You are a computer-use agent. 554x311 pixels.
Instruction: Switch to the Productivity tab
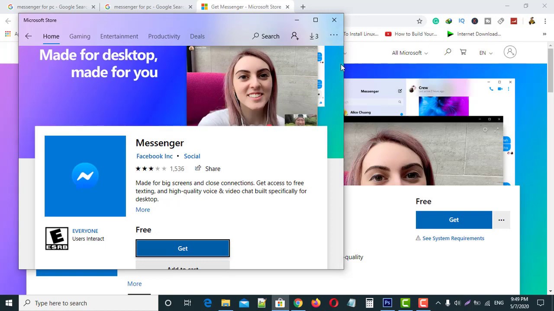tap(164, 36)
